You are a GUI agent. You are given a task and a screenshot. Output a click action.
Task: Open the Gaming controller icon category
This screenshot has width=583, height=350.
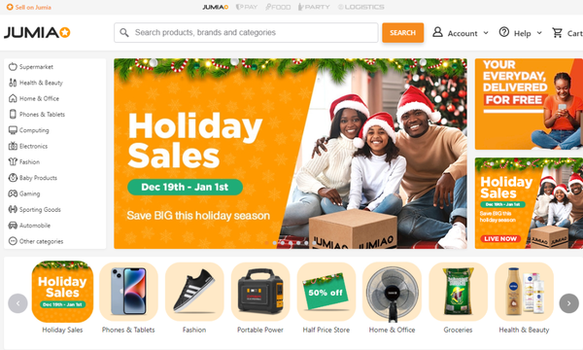[x=13, y=193]
